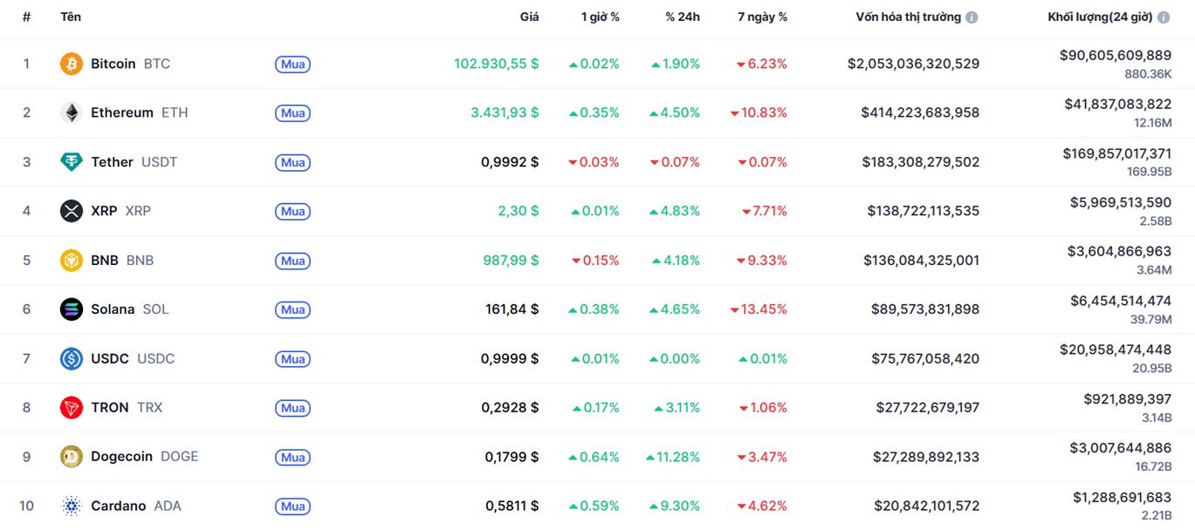Open Ethereum's market cap value
This screenshot has width=1195, height=530.
coord(920,112)
